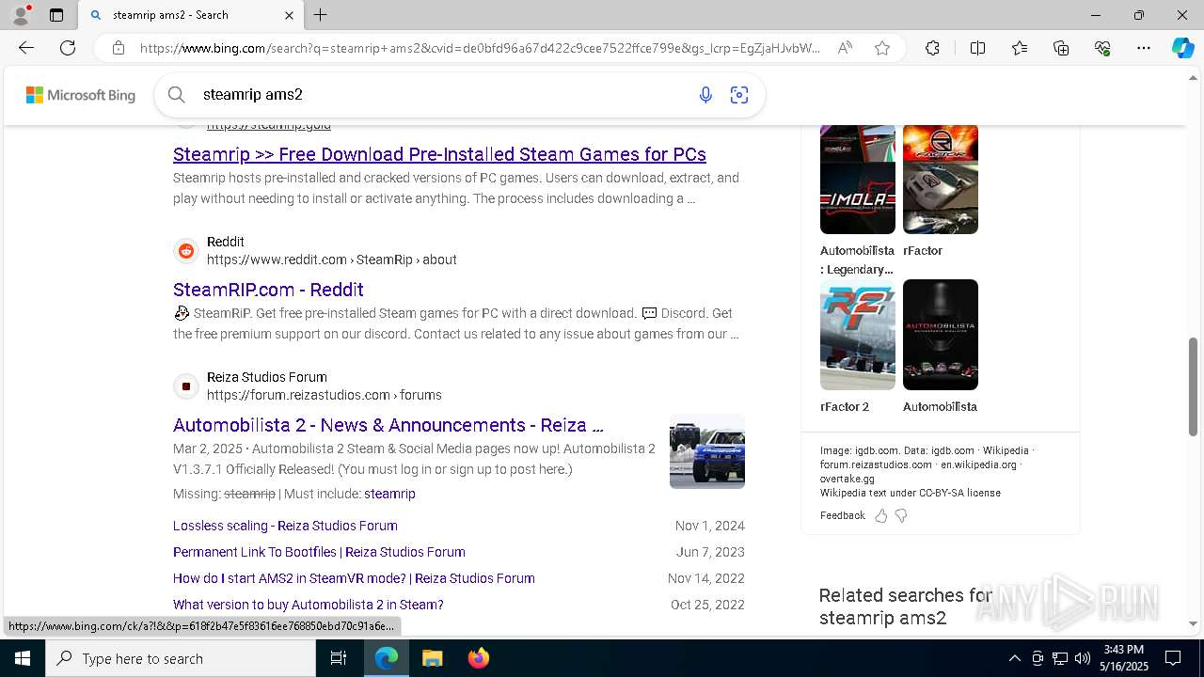
Task: Click the 'Must include: steamrip' link
Action: click(389, 494)
